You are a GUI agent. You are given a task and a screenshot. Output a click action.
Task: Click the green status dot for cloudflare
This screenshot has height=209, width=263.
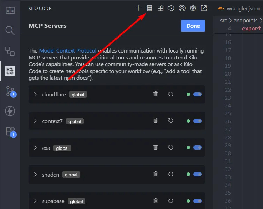(188, 94)
